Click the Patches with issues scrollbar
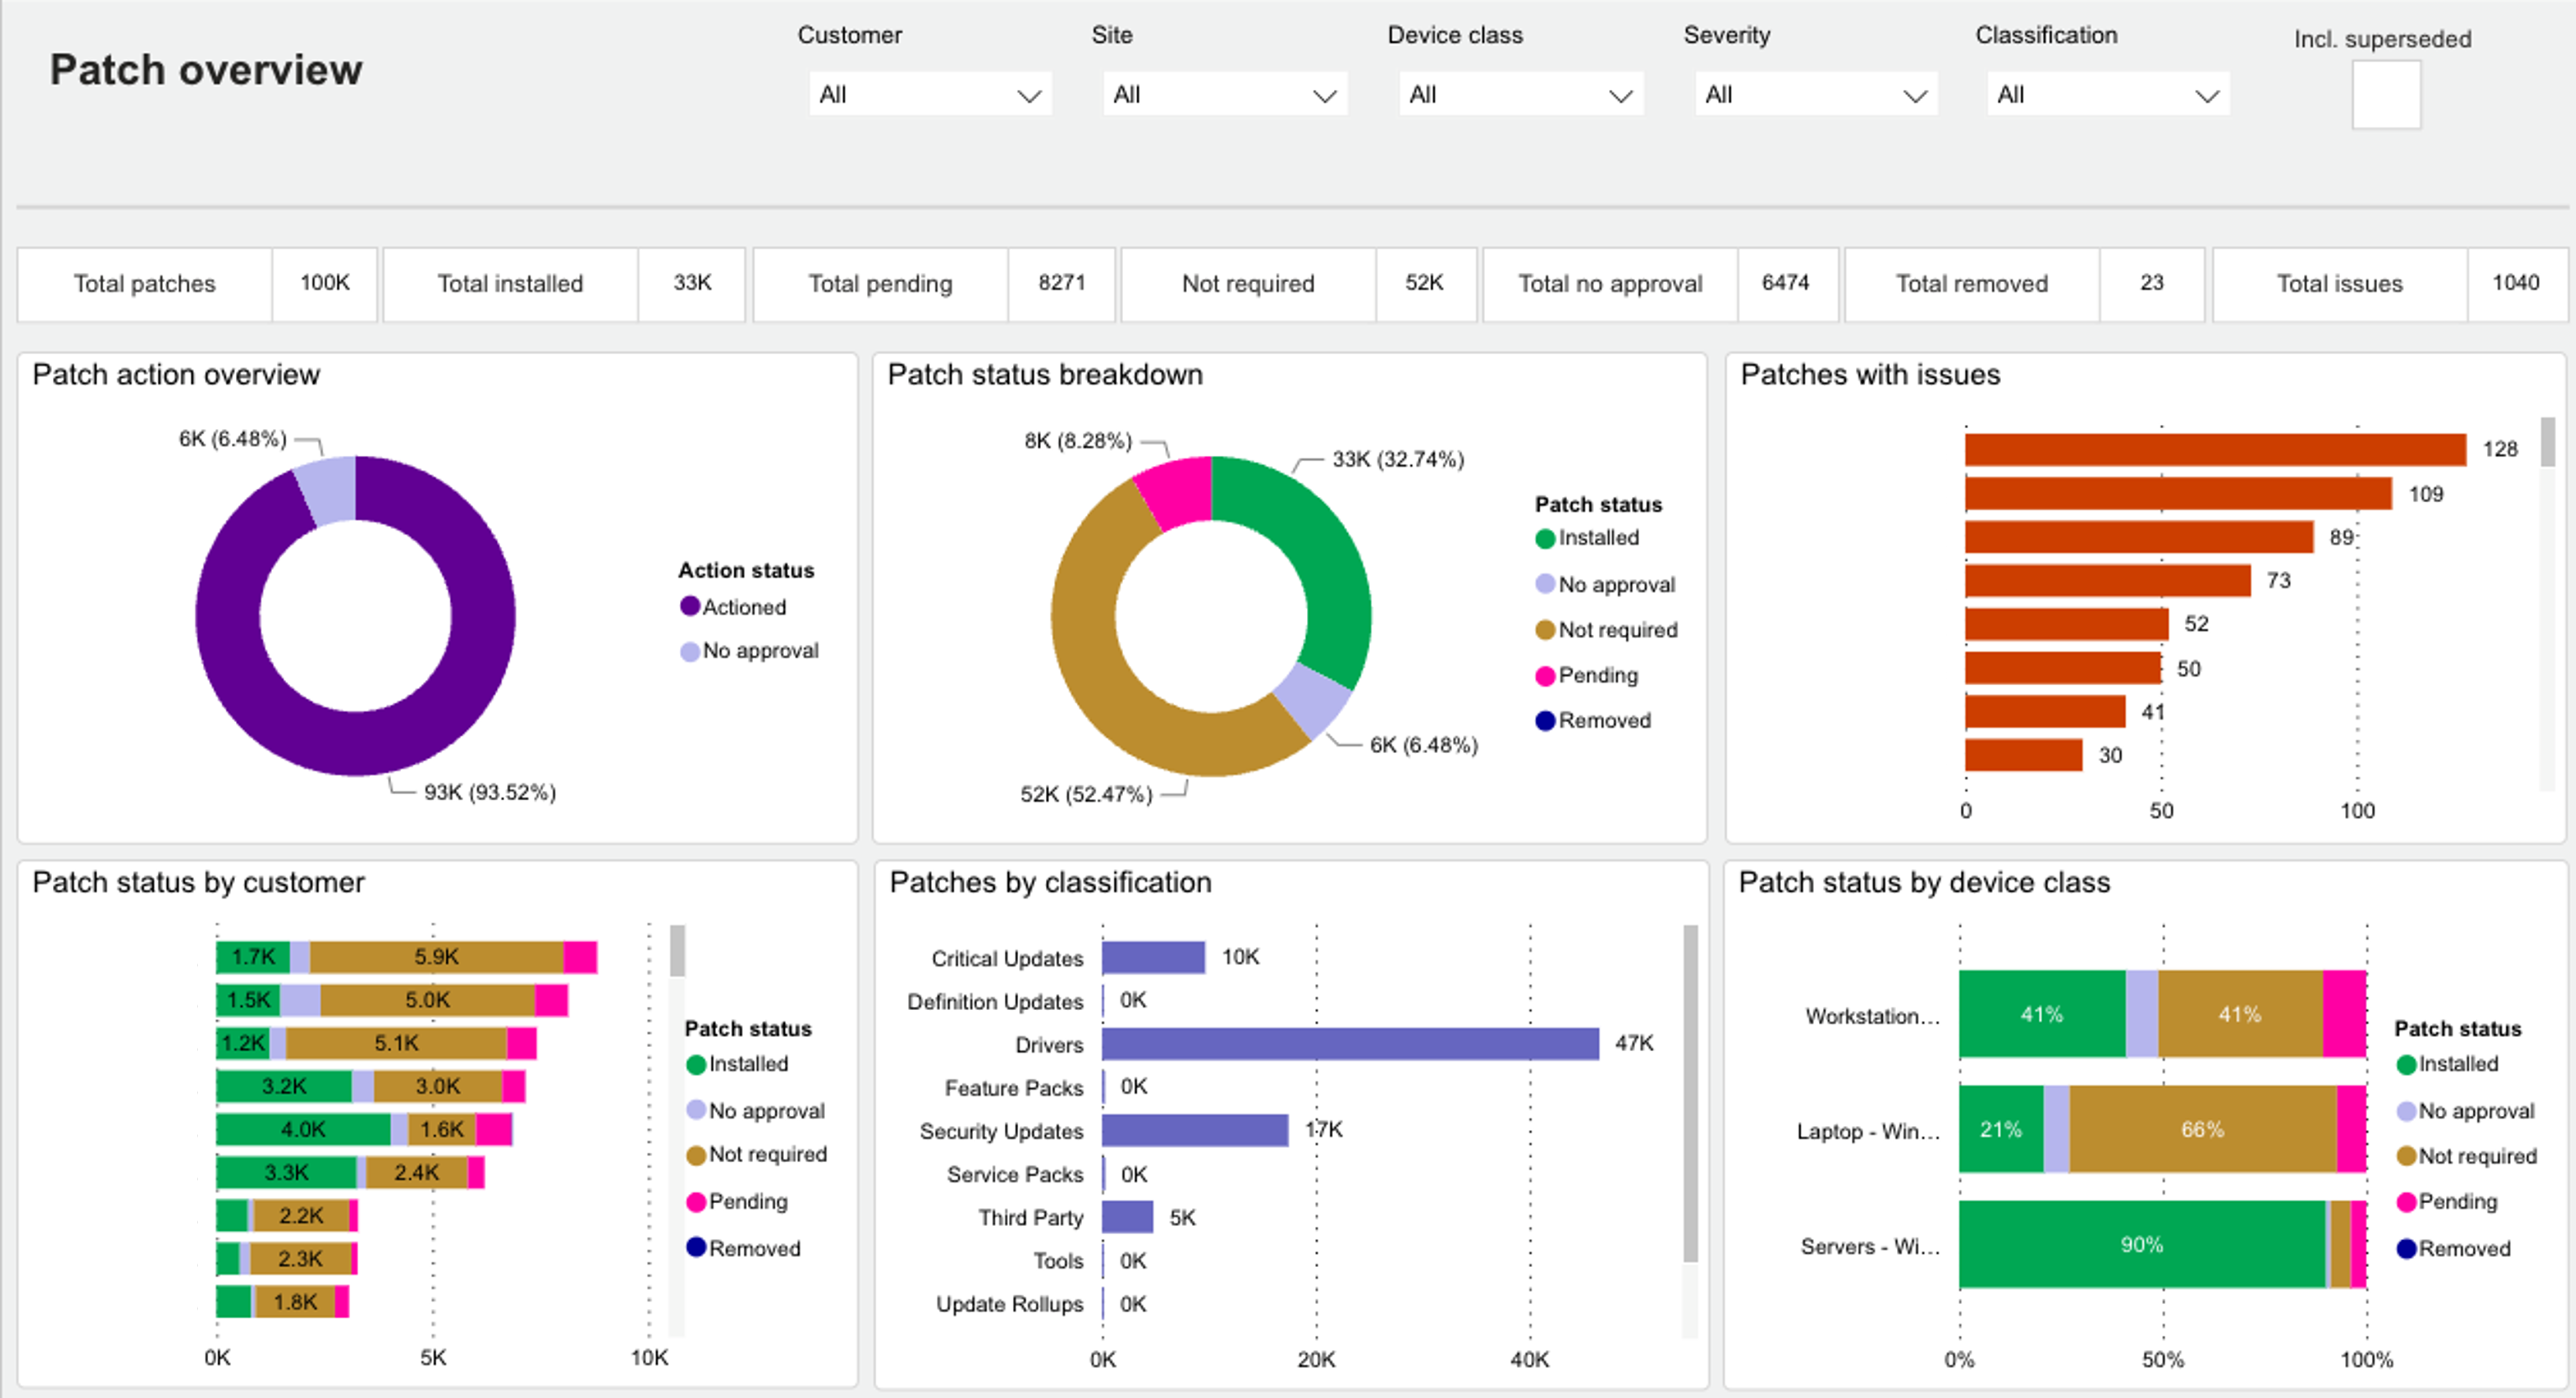This screenshot has height=1398, width=2576. tap(2547, 443)
